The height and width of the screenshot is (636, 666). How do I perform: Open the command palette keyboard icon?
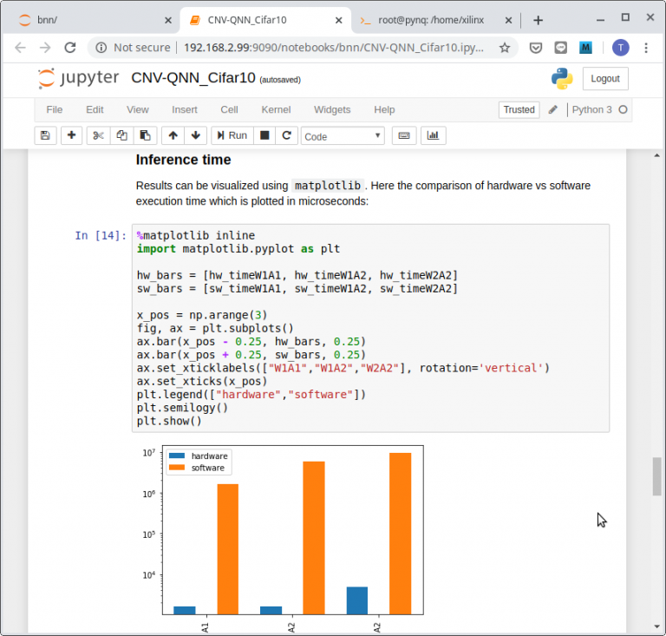(403, 135)
